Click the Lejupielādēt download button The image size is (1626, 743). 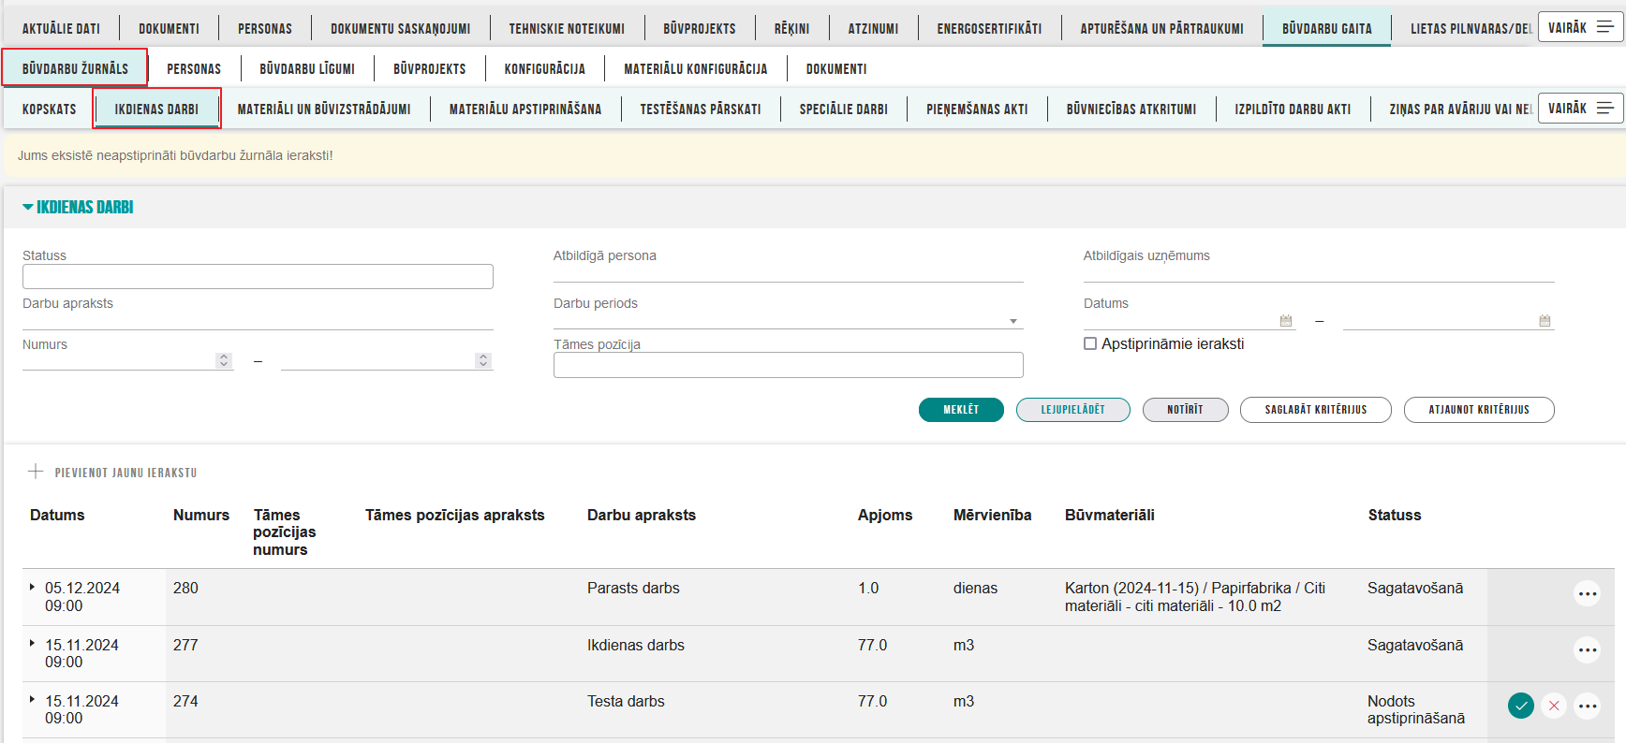pos(1073,410)
